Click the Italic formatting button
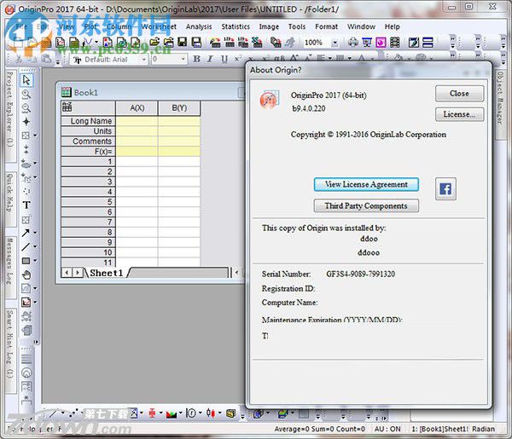This screenshot has height=439, width=512. point(210,59)
